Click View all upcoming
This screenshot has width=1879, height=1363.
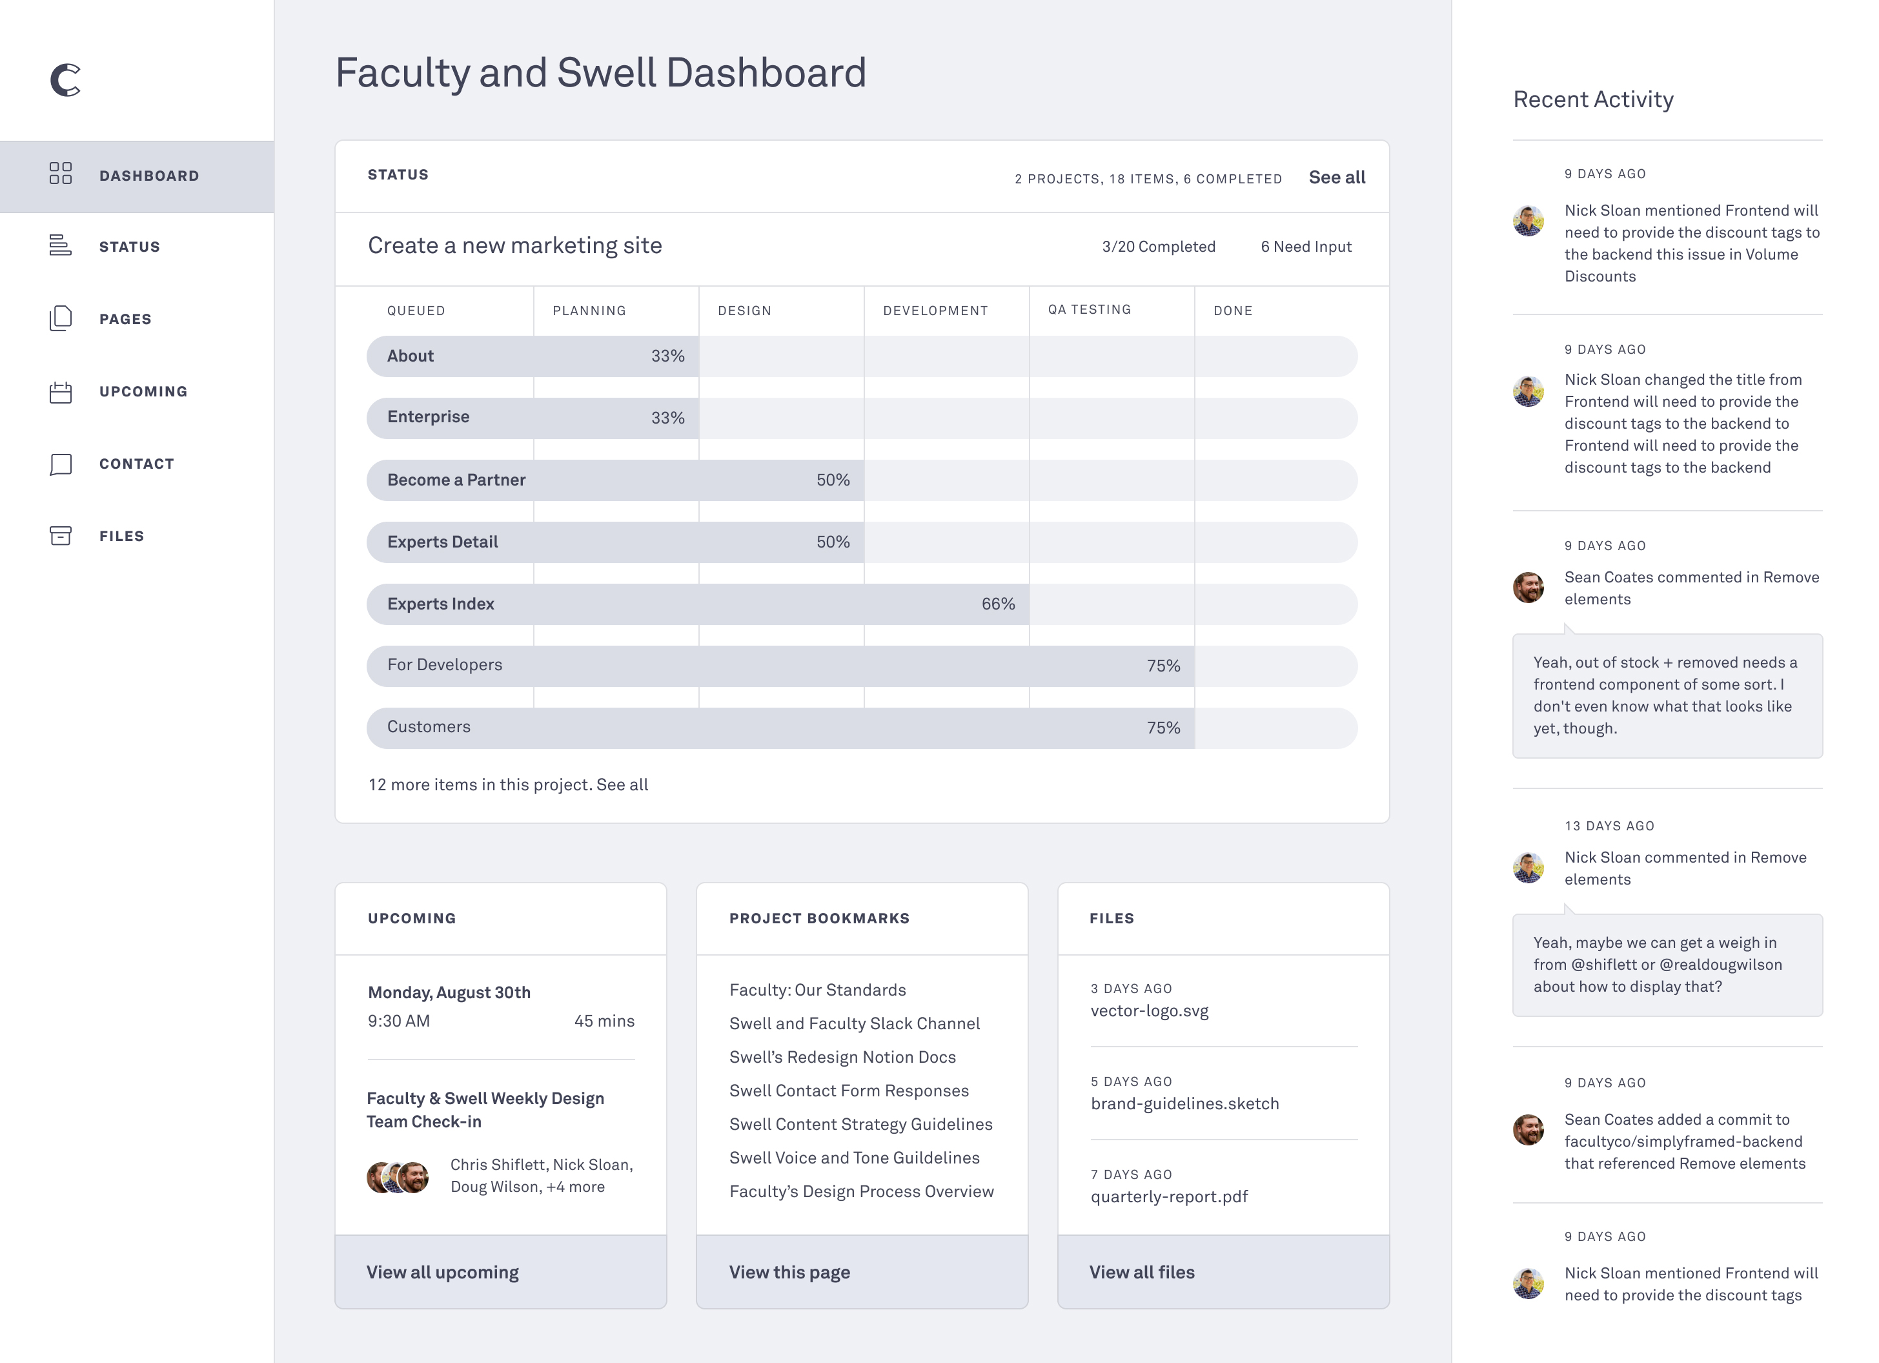500,1272
